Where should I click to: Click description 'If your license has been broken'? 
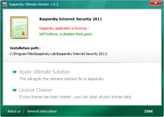(x=75, y=97)
